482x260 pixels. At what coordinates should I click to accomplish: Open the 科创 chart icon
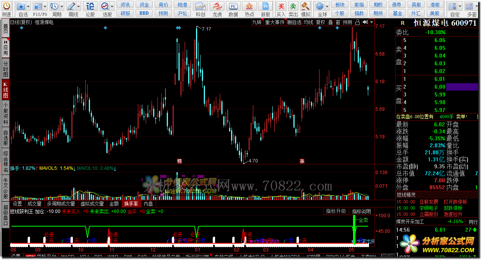coord(200,6)
